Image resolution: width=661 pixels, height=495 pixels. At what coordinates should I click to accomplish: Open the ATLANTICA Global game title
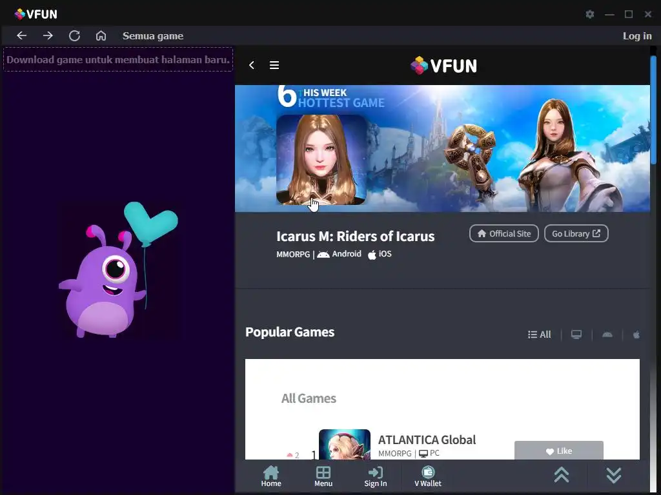(x=427, y=440)
